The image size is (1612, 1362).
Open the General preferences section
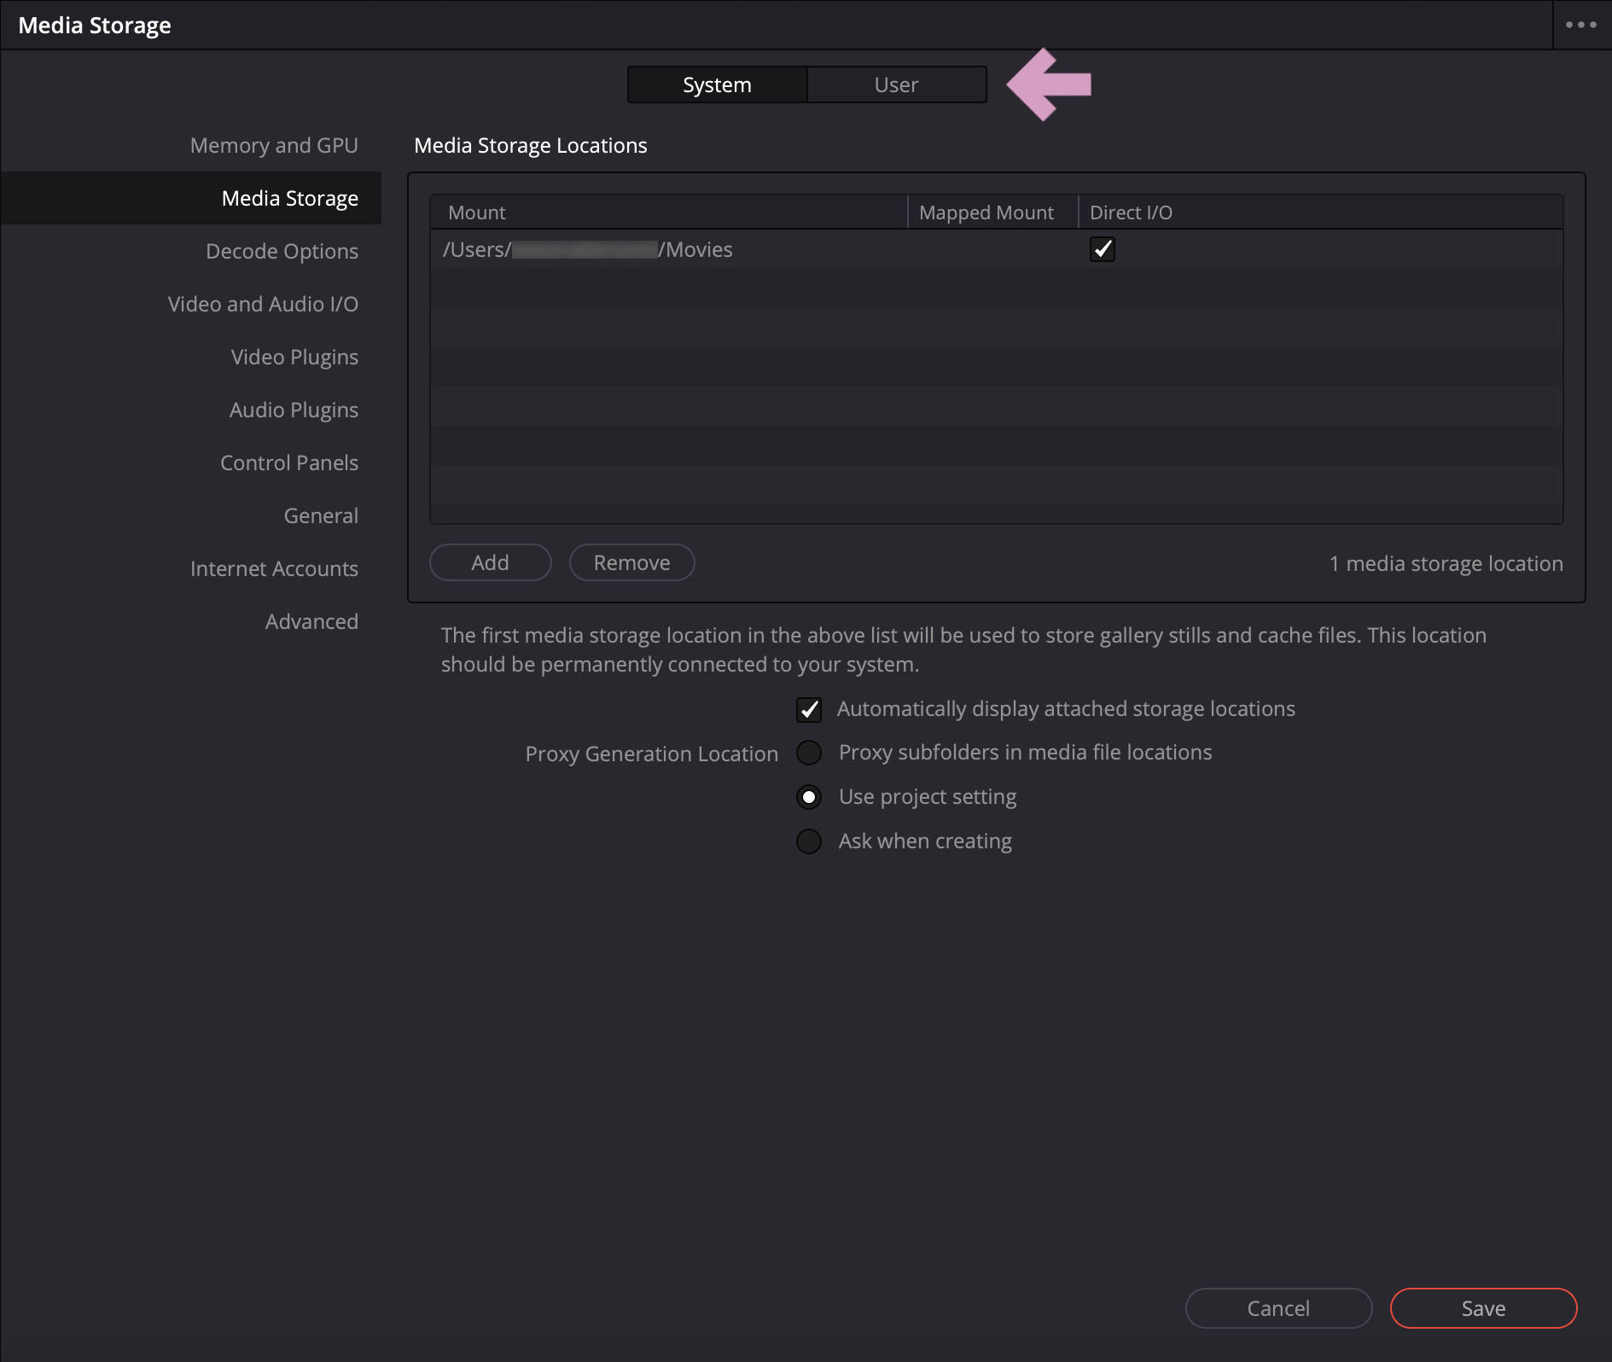pyautogui.click(x=321, y=515)
